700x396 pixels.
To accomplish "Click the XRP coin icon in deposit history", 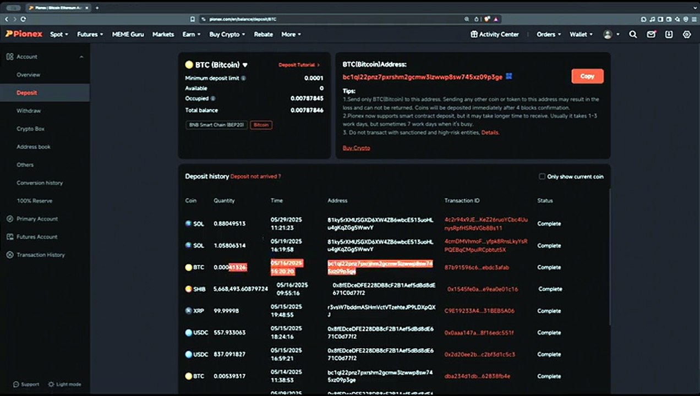I will click(x=189, y=311).
